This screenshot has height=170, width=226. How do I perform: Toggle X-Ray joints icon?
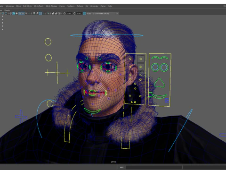point(59,13)
